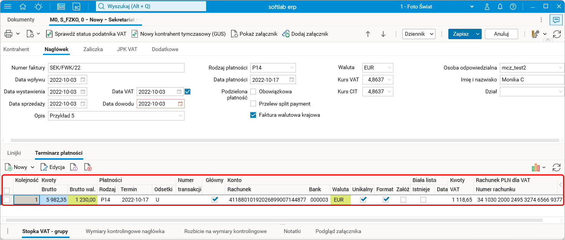565x240 pixels.
Task: Open the news panel icon
Action: click(x=61, y=7)
